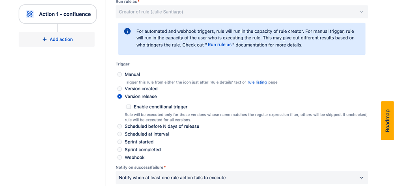Select the Sprint started radio option
Viewport: 394px width, 186px height.
120,142
